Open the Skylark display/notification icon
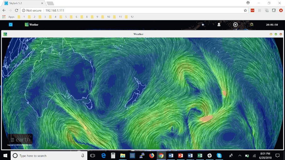Image resolution: width=285 pixels, height=160 pixels. click(203, 25)
